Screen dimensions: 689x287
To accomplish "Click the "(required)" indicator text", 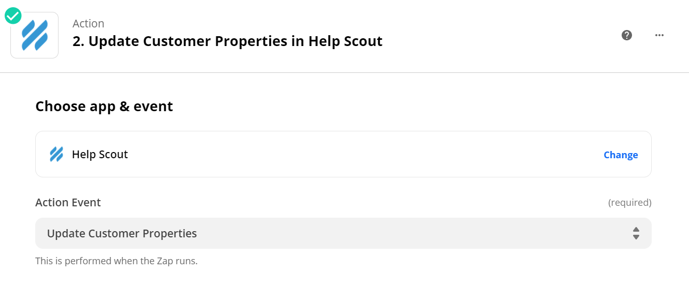I will click(x=629, y=202).
